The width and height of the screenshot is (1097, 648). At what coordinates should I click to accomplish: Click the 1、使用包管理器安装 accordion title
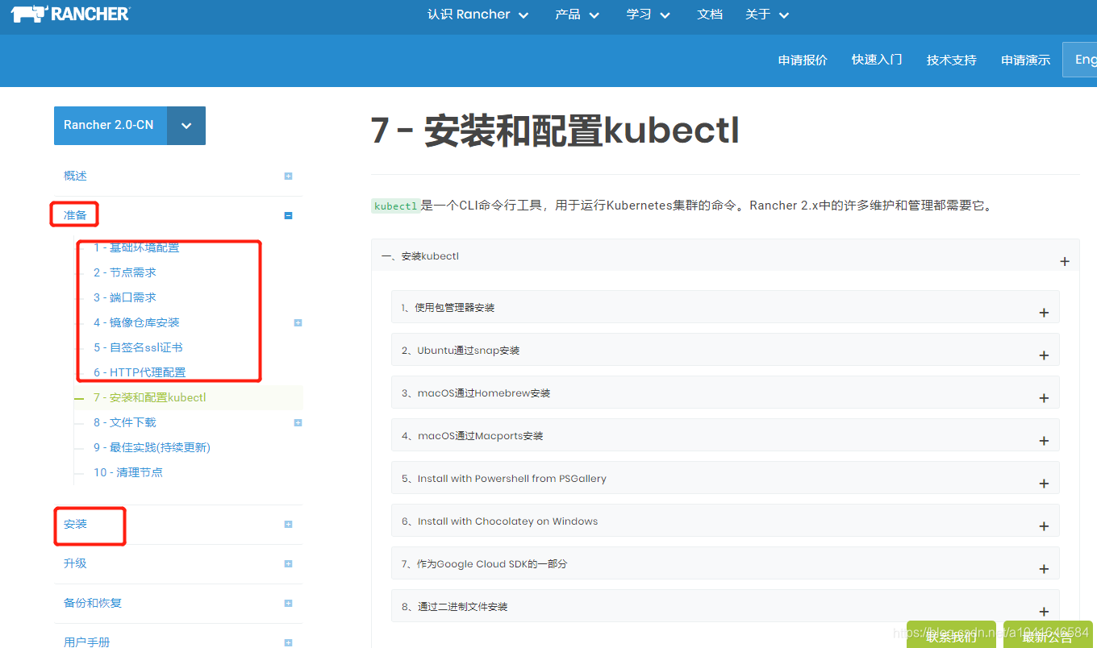[448, 308]
